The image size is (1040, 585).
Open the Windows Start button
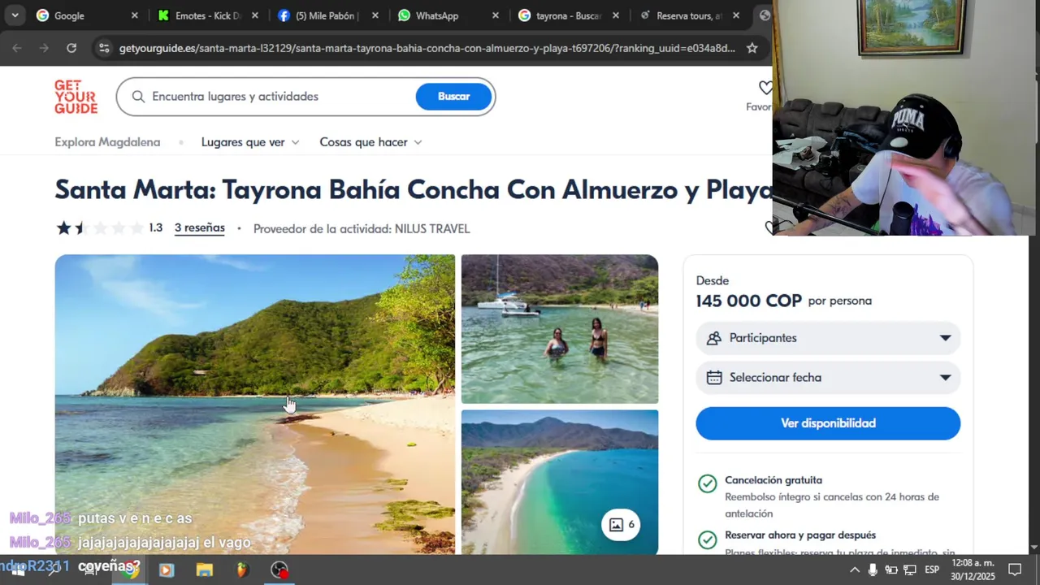[x=16, y=570]
